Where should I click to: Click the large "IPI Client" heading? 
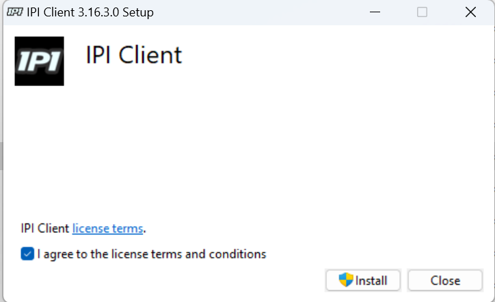coord(134,55)
